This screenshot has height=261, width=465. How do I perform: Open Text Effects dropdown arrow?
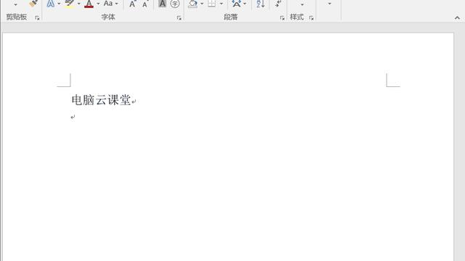tap(59, 4)
